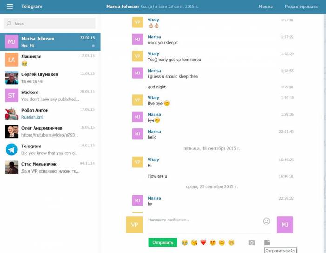
Task: Open Олег Андриянычев conversation
Action: [x=50, y=131]
